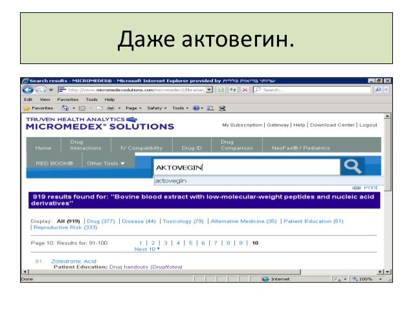
Task: Go to the Home tab
Action: [43, 145]
